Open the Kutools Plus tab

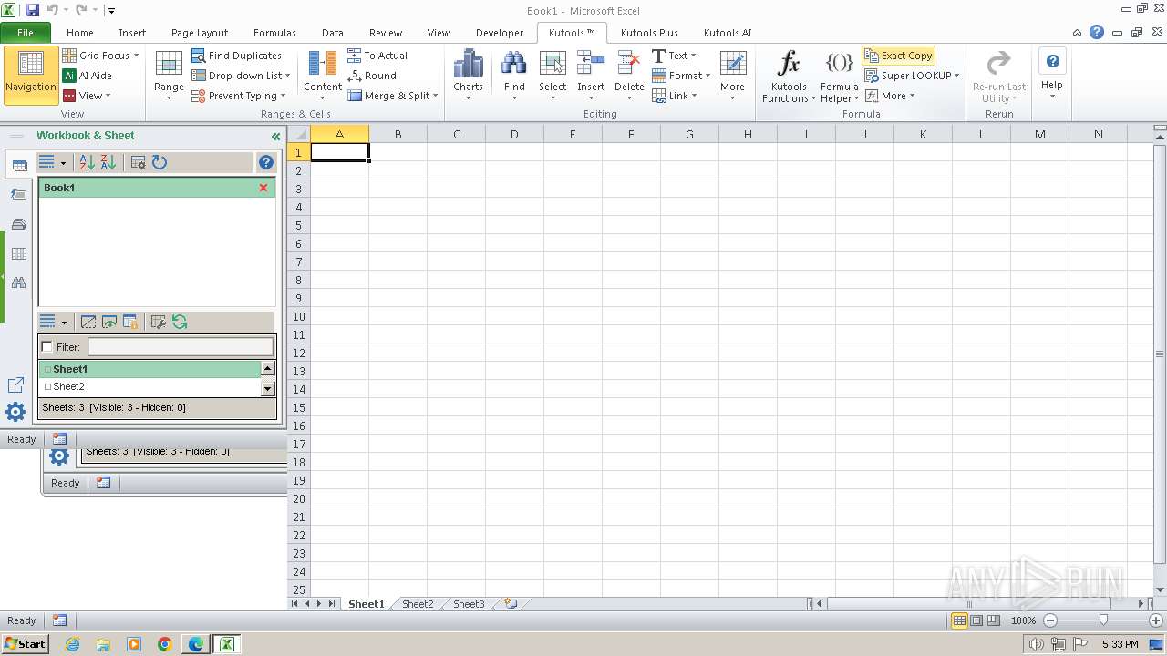pos(649,33)
